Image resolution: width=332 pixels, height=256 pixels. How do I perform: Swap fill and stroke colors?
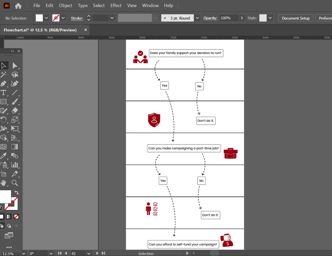click(x=16, y=193)
